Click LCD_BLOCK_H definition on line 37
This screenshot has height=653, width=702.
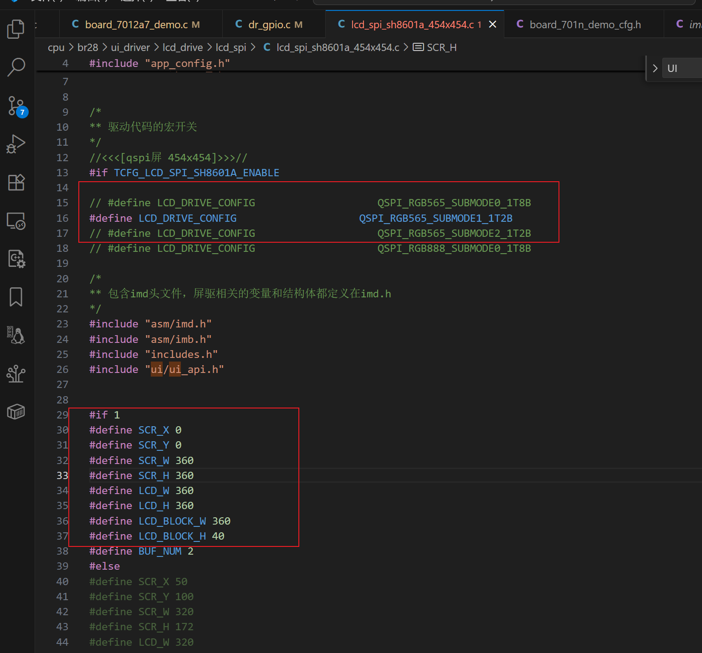[x=172, y=536]
